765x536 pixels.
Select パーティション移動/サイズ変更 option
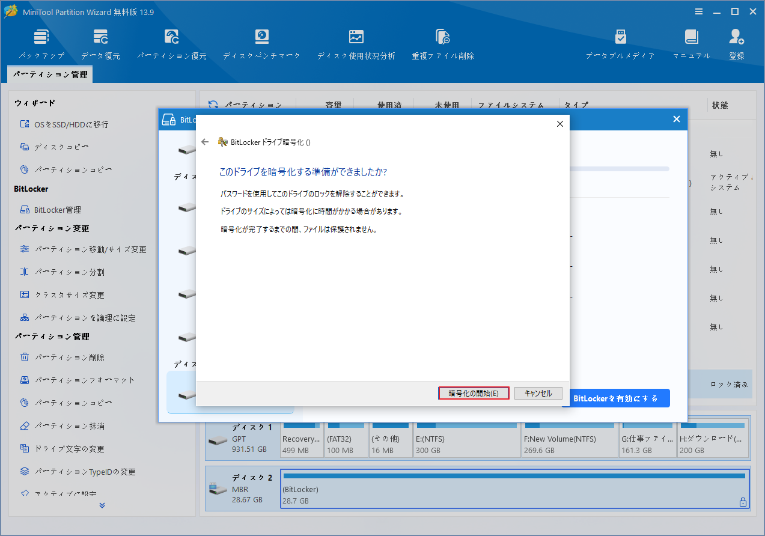[x=84, y=249]
